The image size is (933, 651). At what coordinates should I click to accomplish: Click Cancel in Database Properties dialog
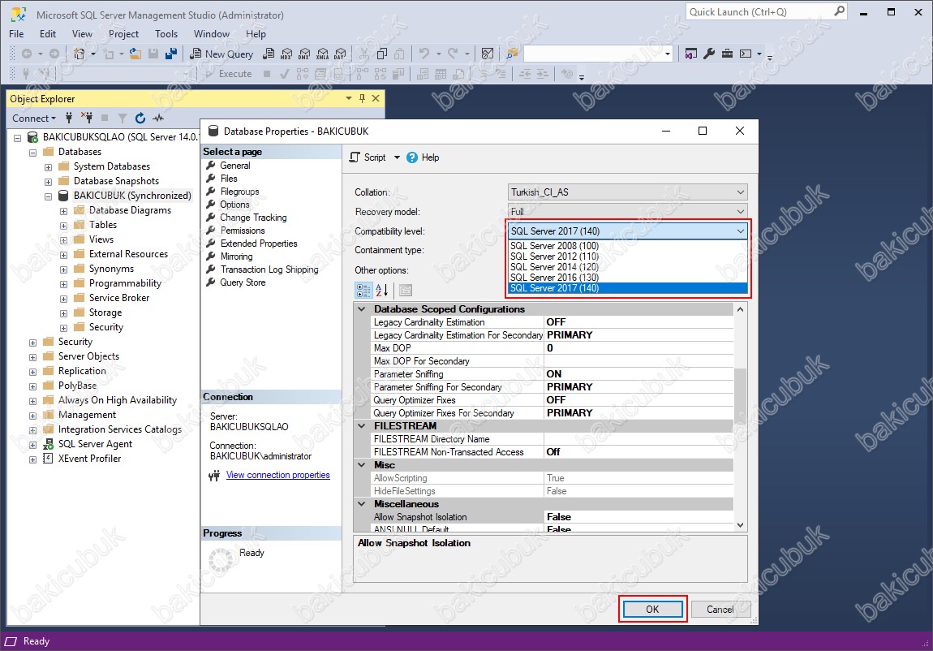point(720,609)
